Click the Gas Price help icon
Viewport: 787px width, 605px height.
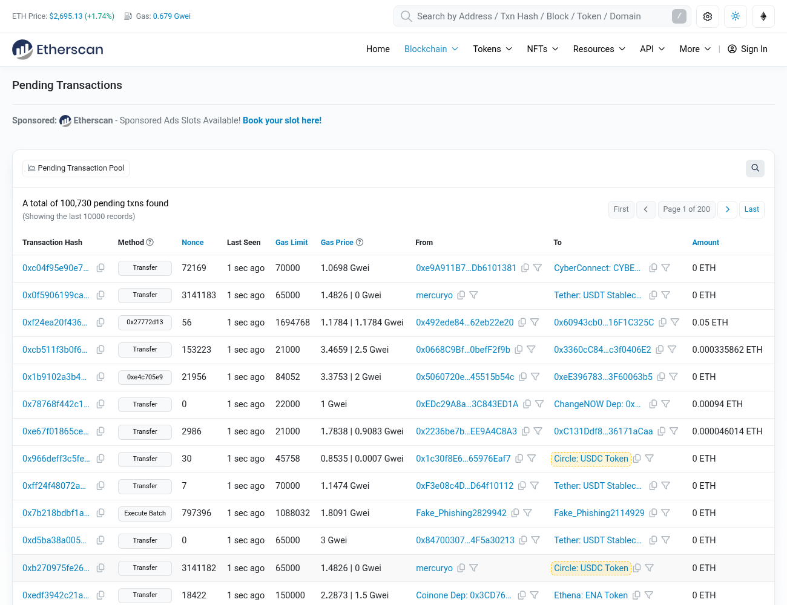pyautogui.click(x=360, y=243)
